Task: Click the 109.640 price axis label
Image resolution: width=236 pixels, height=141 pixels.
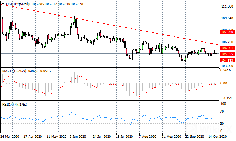Action: 227,18
